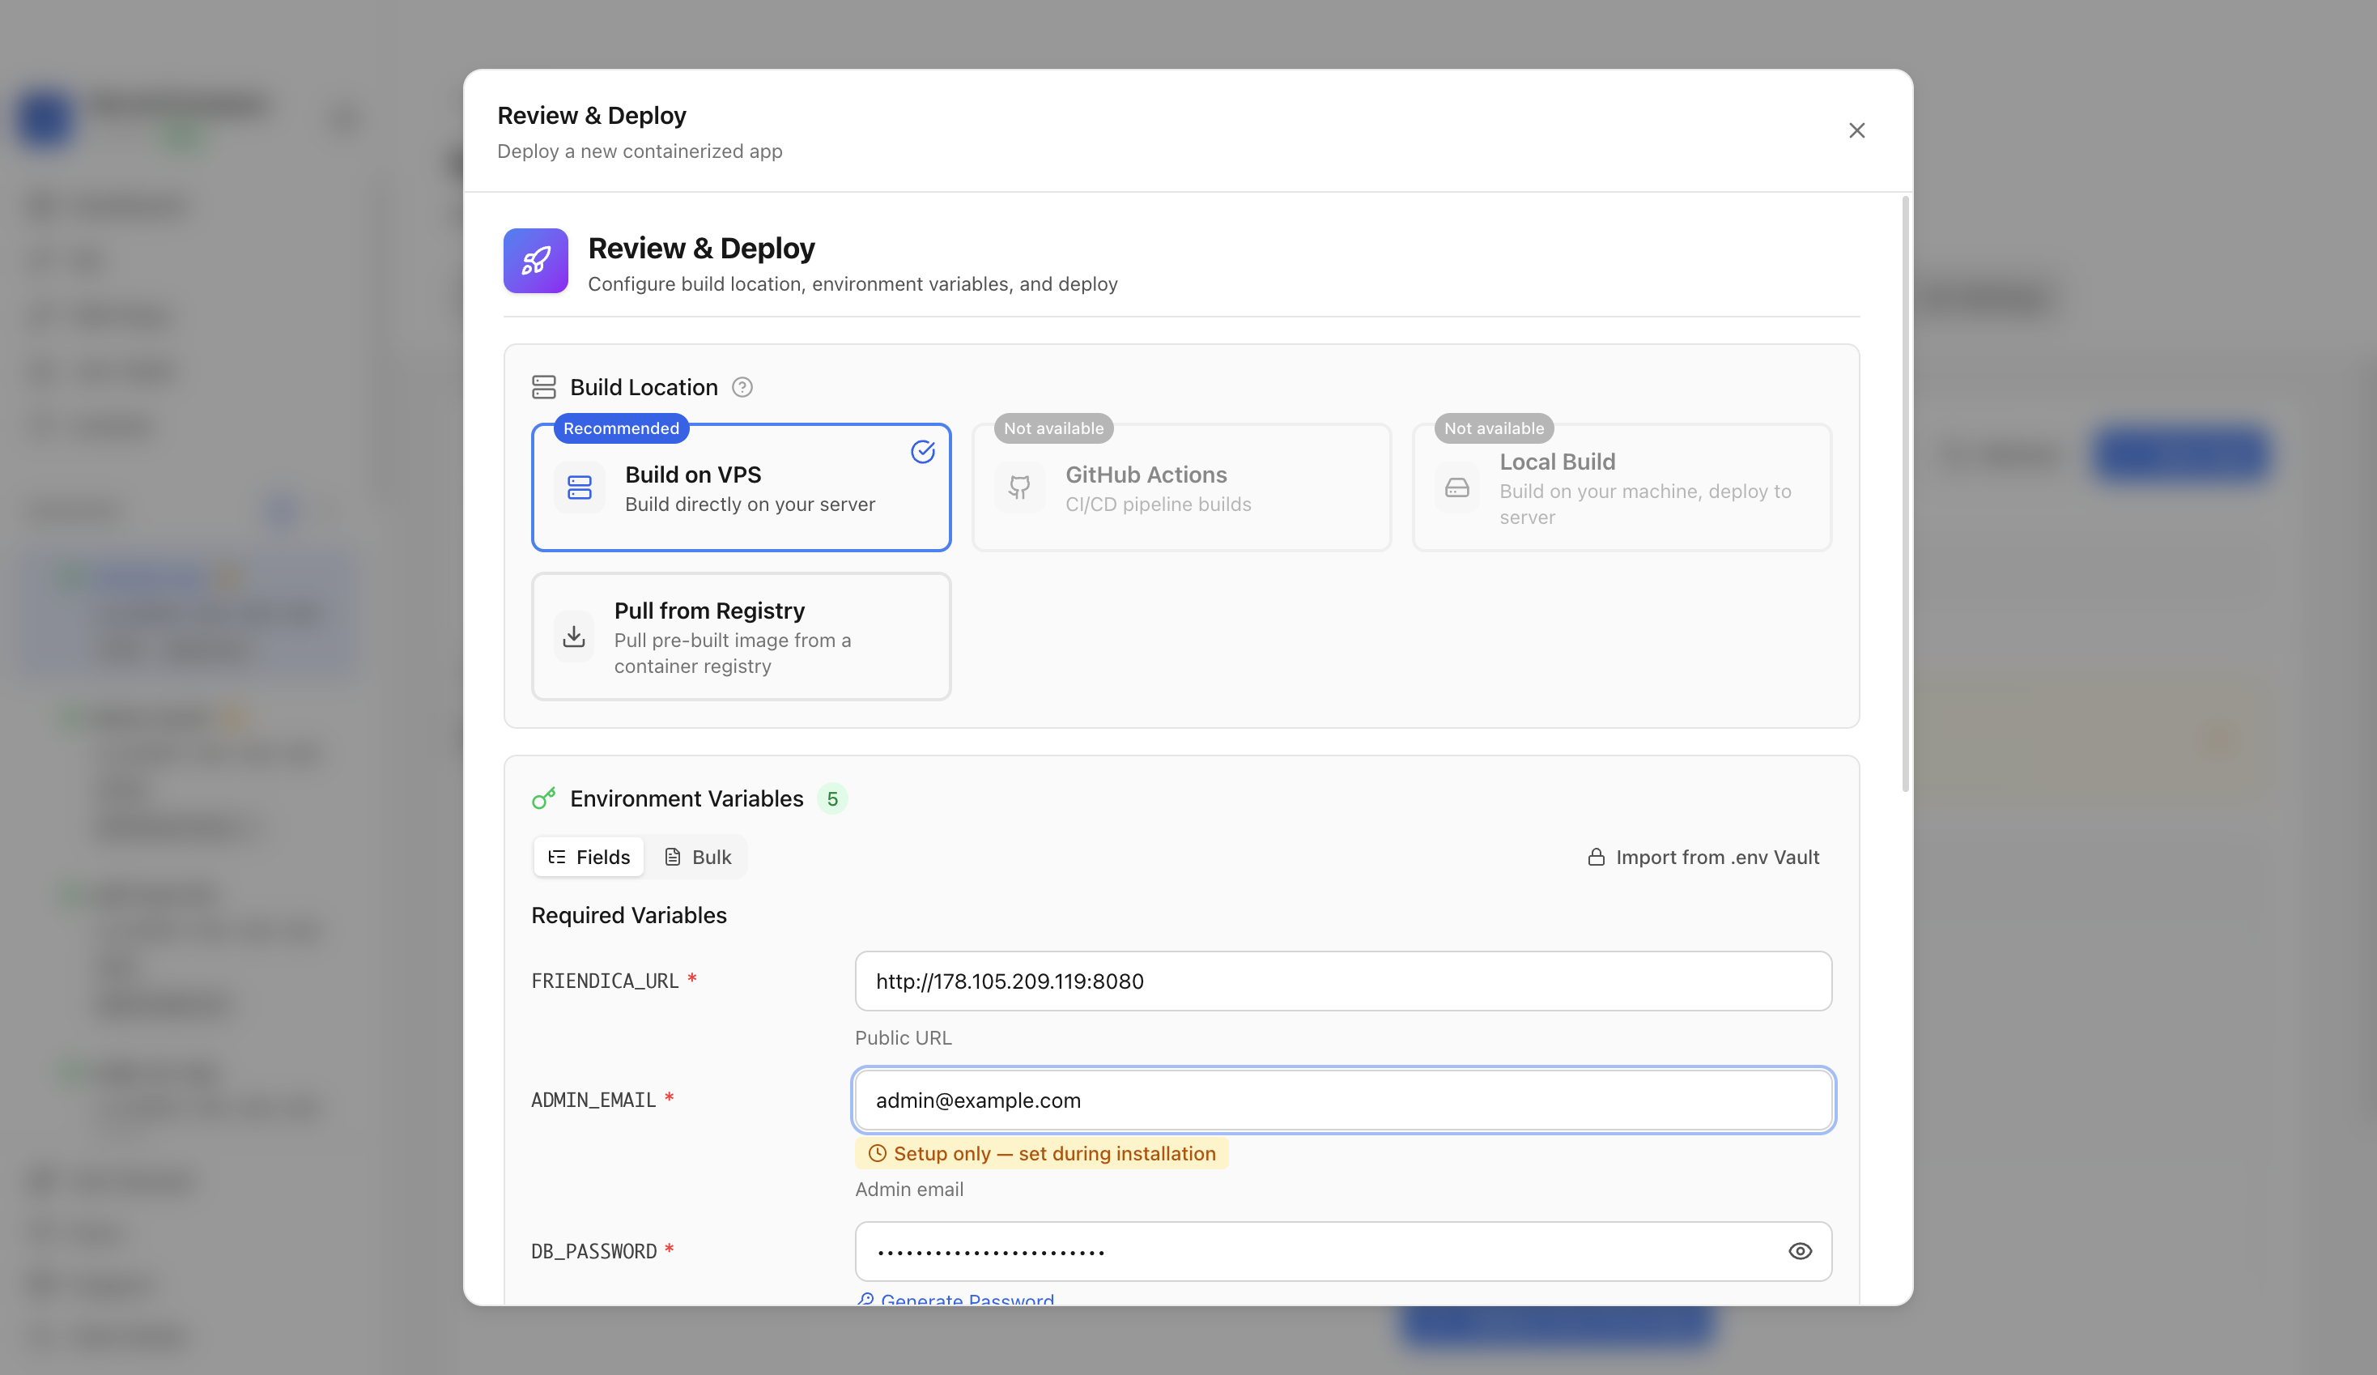Choose the GitHub Actions build option
Viewport: 2377px width, 1375px height.
pyautogui.click(x=1181, y=487)
